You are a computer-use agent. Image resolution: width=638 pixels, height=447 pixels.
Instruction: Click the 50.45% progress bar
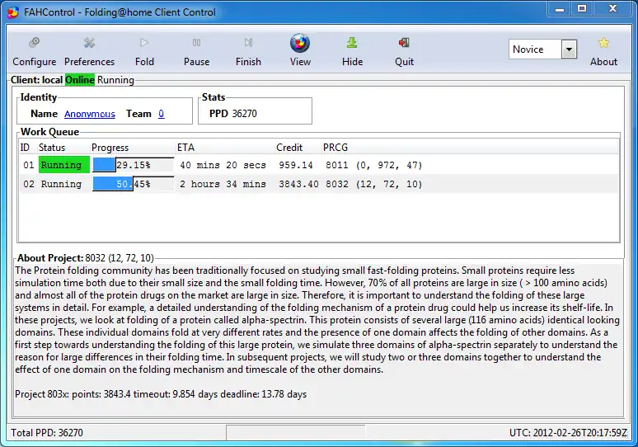click(x=132, y=184)
